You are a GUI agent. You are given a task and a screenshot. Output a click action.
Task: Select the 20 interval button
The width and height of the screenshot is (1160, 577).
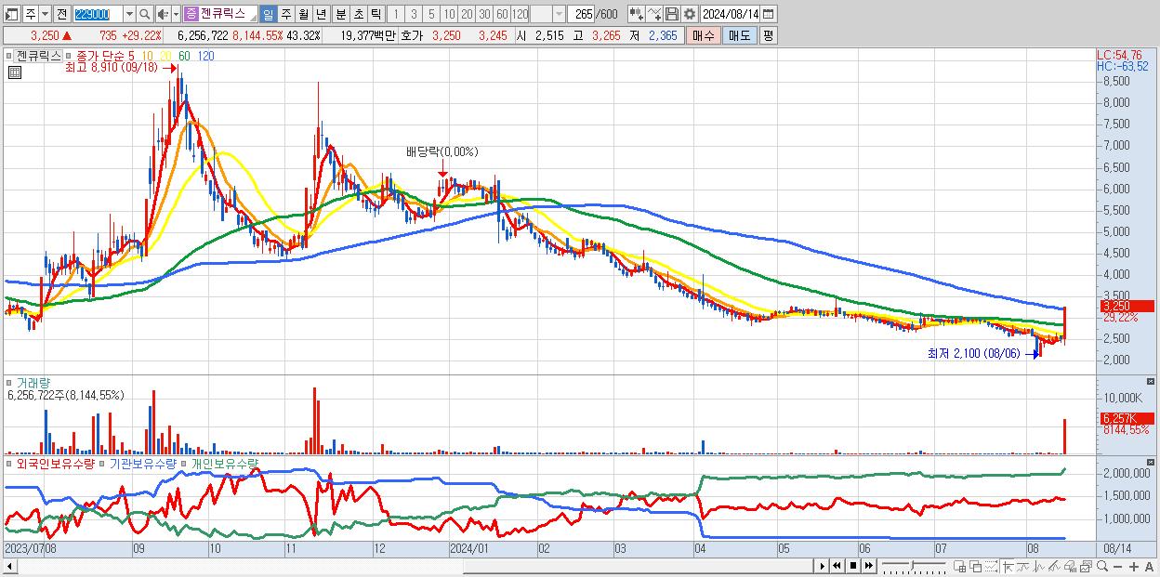[x=467, y=14]
